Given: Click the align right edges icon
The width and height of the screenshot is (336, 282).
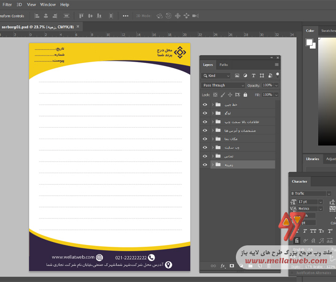Looking at the screenshot, I should 55,16.
